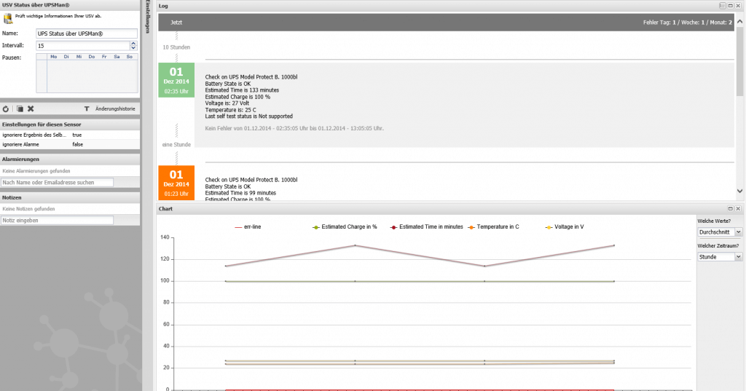Image resolution: width=746 pixels, height=391 pixels.
Task: Click the Name field with UPS Status text
Action: click(86, 33)
